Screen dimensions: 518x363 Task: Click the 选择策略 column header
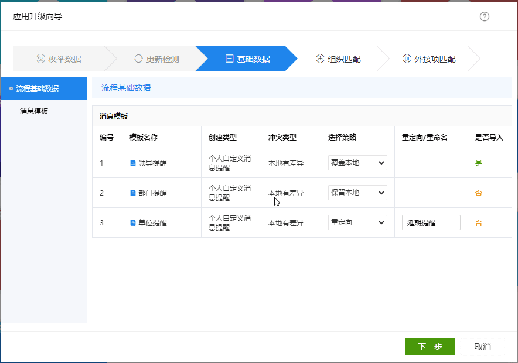point(342,137)
